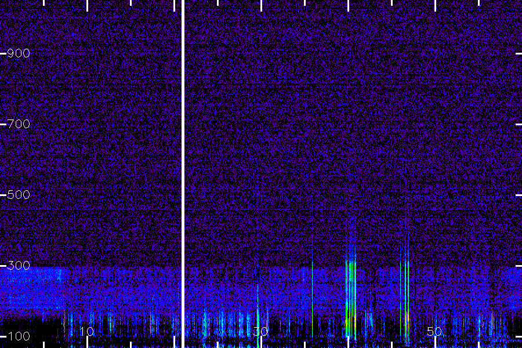Viewport: 522px width, 348px height.
Task: Click the 30 time axis label
Action: (x=260, y=331)
